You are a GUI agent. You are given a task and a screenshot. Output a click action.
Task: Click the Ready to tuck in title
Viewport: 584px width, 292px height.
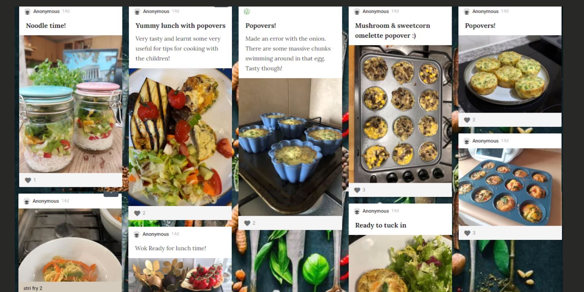tap(381, 225)
